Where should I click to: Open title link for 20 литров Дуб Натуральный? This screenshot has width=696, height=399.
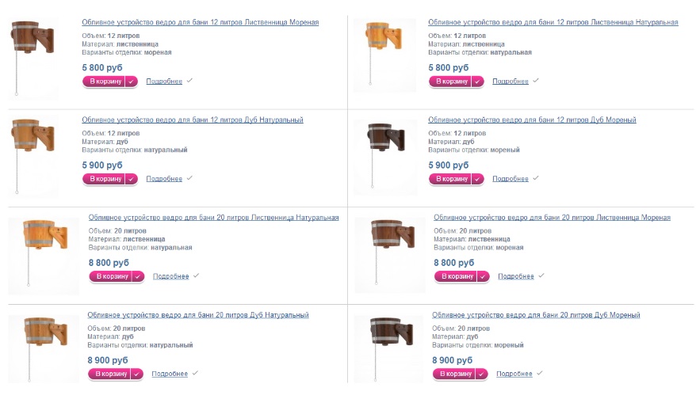pyautogui.click(x=198, y=315)
